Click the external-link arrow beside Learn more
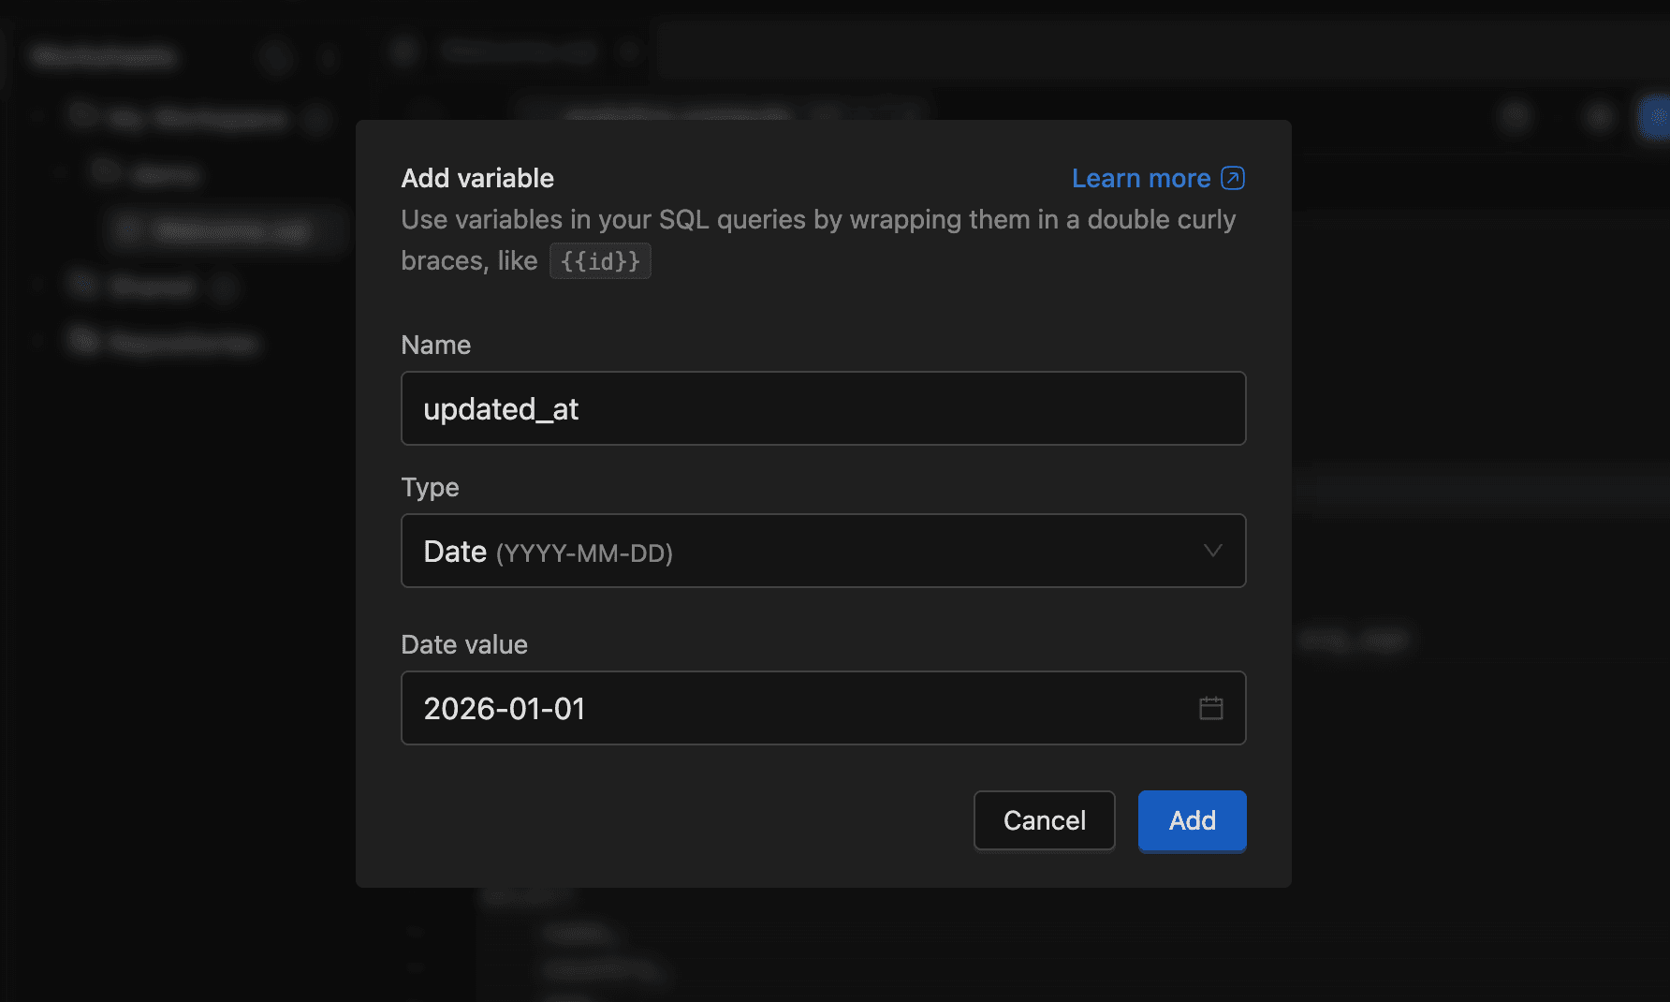The image size is (1670, 1002). [1234, 177]
